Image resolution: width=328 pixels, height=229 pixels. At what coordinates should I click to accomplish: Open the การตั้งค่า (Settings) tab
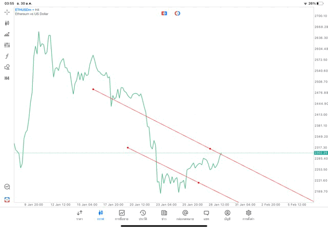pos(249,215)
